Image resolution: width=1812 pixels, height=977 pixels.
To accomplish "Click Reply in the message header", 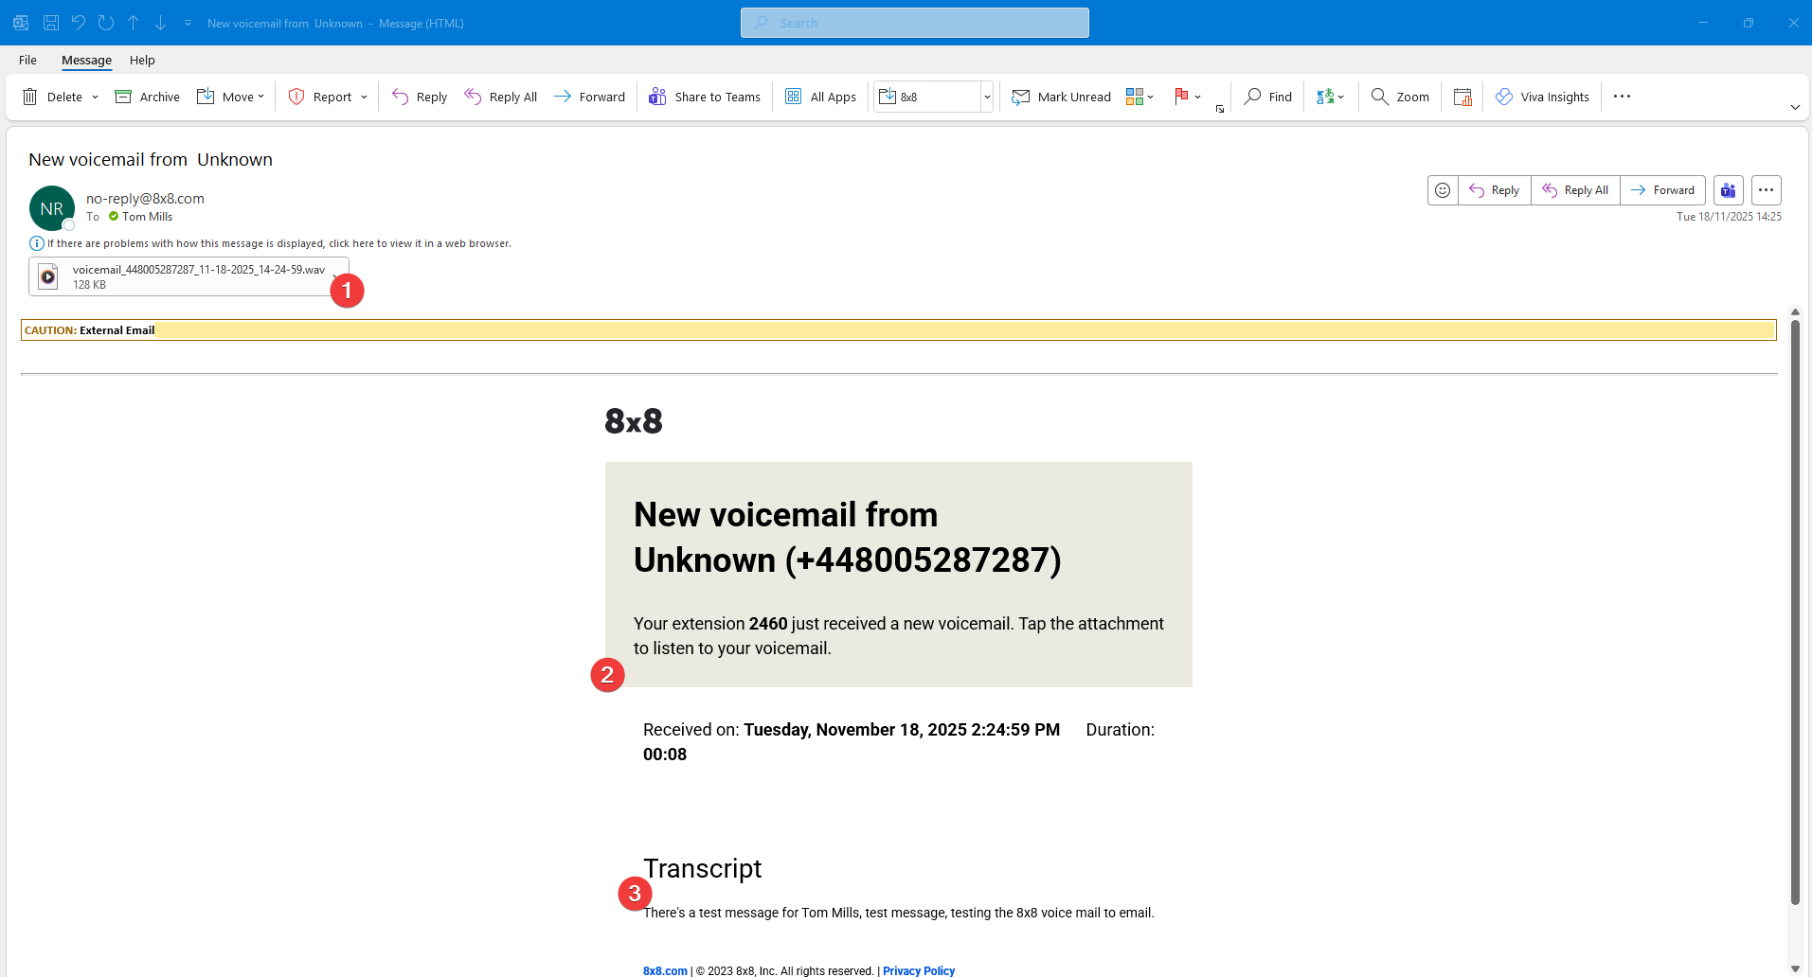I will [1495, 190].
